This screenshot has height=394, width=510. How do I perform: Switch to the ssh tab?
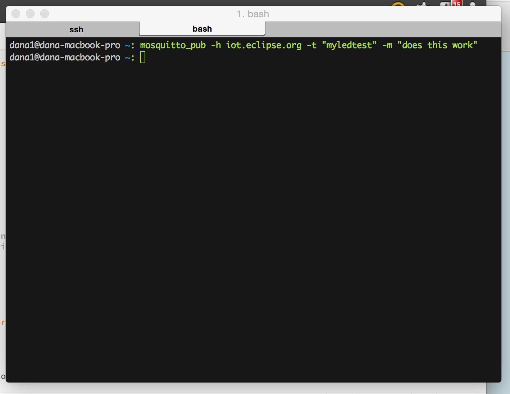pos(76,29)
